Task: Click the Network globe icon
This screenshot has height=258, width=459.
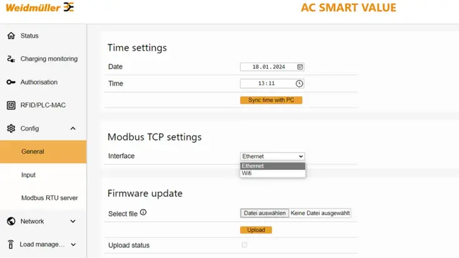Action: 11,221
